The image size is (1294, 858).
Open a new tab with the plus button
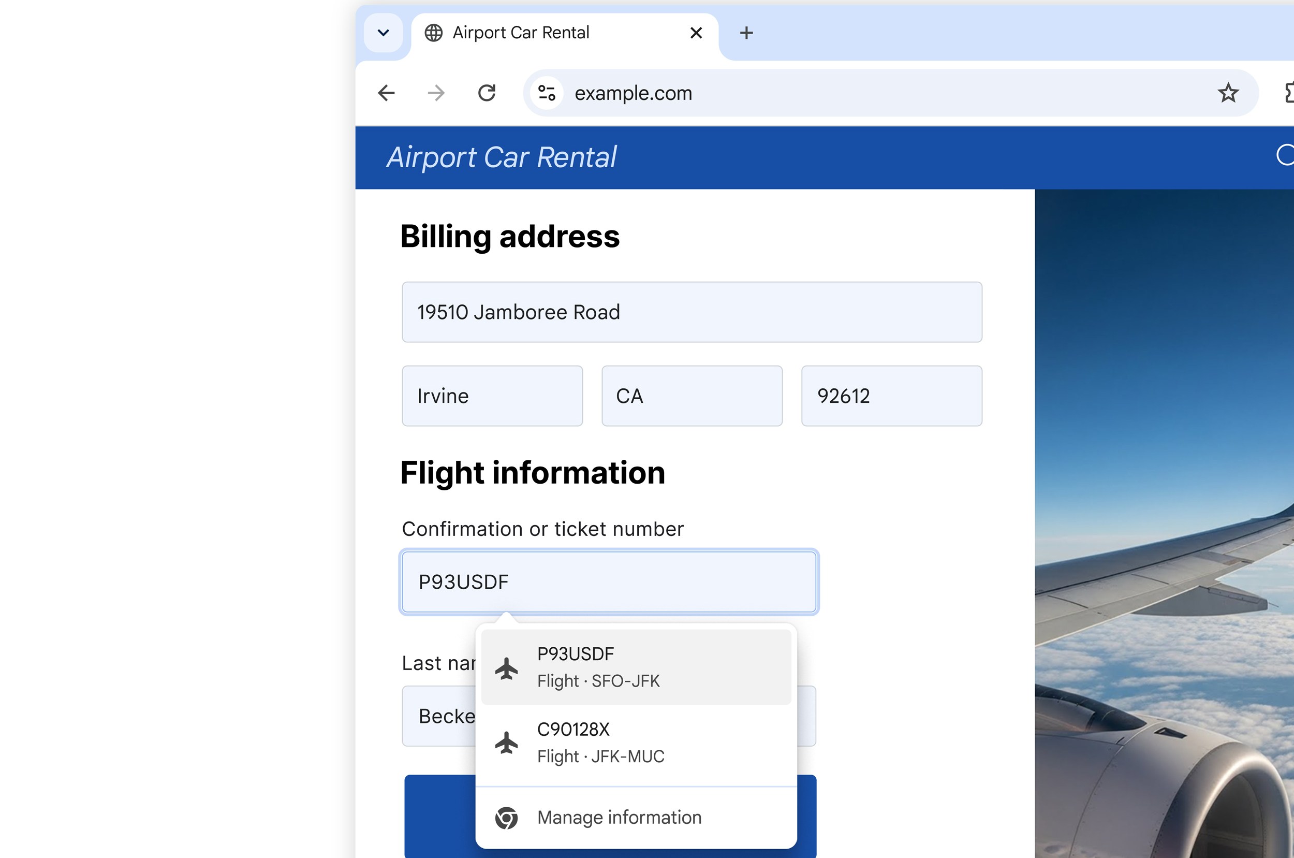pyautogui.click(x=746, y=33)
